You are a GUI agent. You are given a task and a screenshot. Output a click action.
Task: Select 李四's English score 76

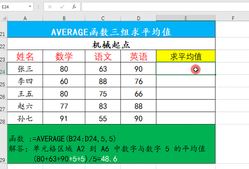tap(138, 81)
